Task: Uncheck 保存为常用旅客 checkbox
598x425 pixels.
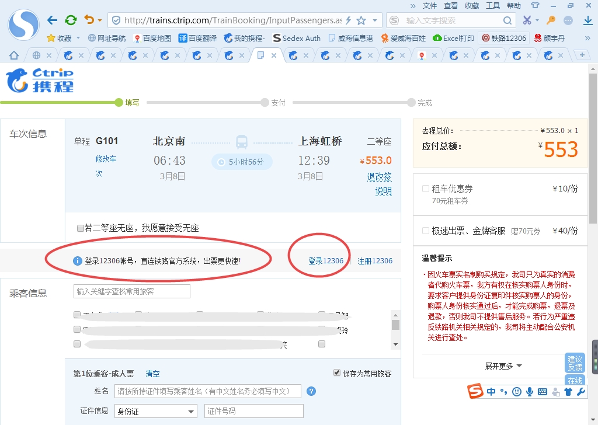Action: point(337,374)
